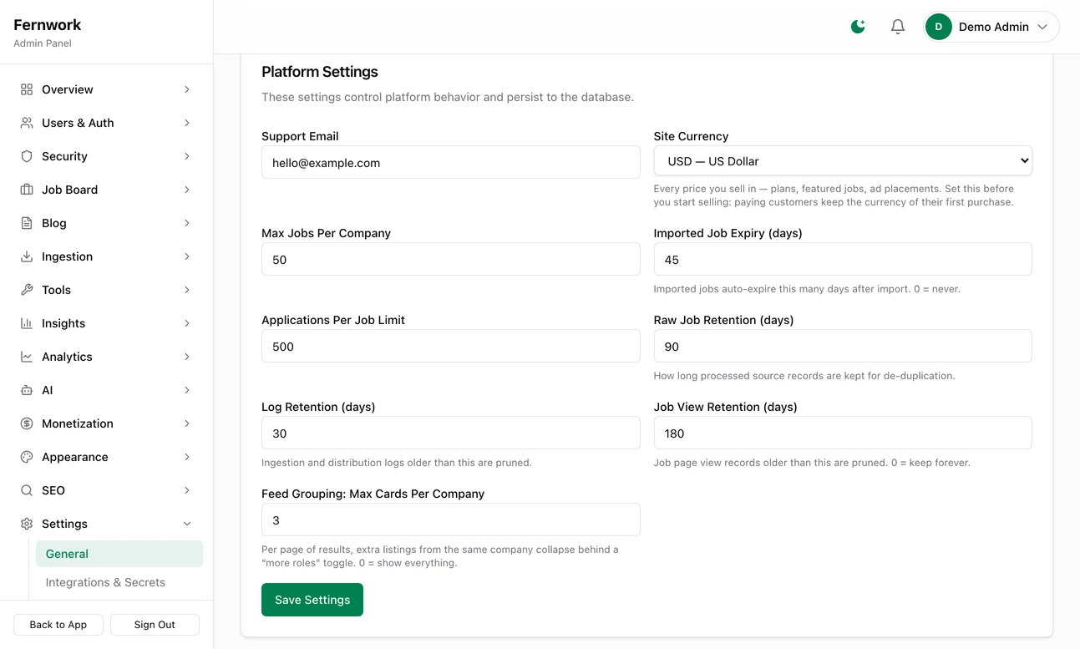1080x649 pixels.
Task: Open the Ingestion menu label
Action: [x=68, y=256]
